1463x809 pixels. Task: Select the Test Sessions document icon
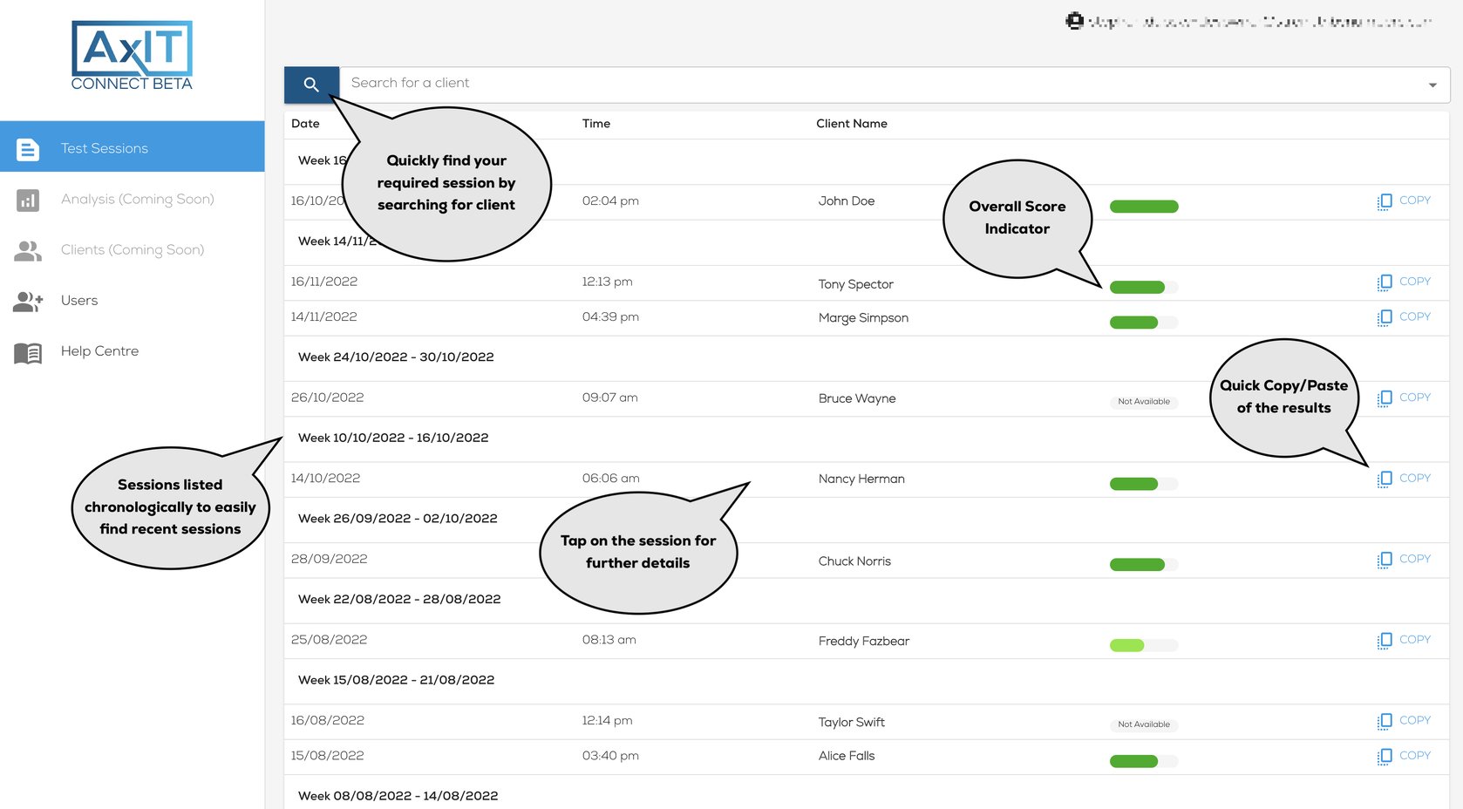pyautogui.click(x=28, y=147)
